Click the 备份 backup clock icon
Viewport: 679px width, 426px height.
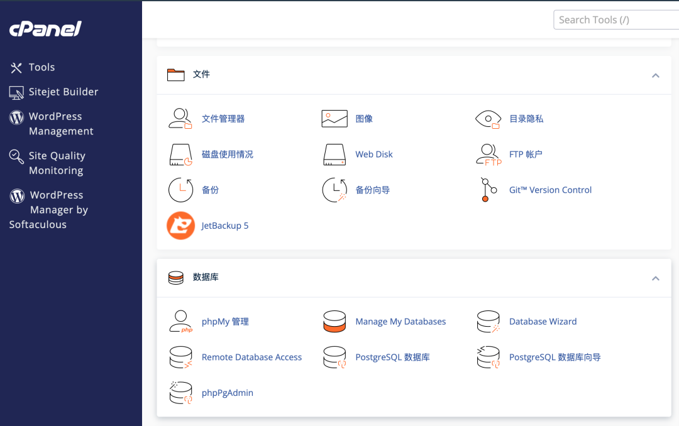pos(180,190)
